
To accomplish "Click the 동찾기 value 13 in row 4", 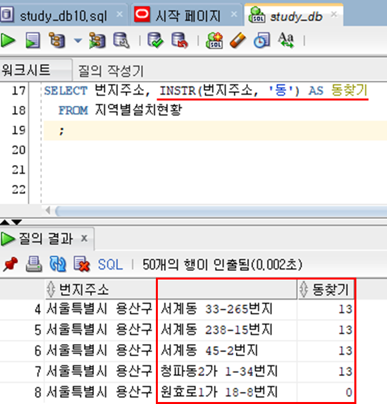I will (345, 309).
